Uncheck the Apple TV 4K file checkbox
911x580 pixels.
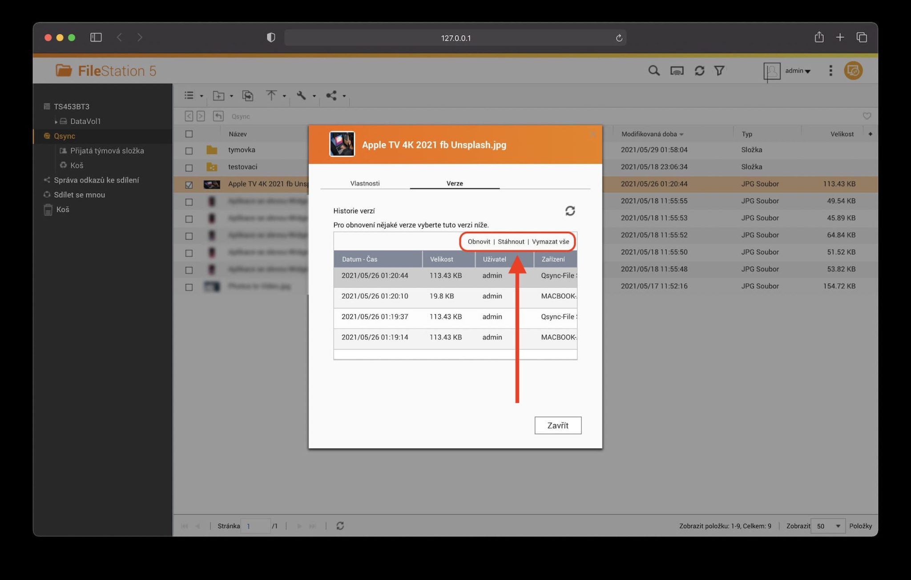click(189, 184)
